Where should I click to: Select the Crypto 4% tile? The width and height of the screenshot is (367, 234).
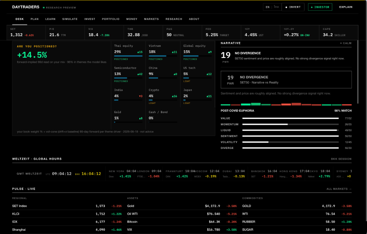(x=163, y=96)
